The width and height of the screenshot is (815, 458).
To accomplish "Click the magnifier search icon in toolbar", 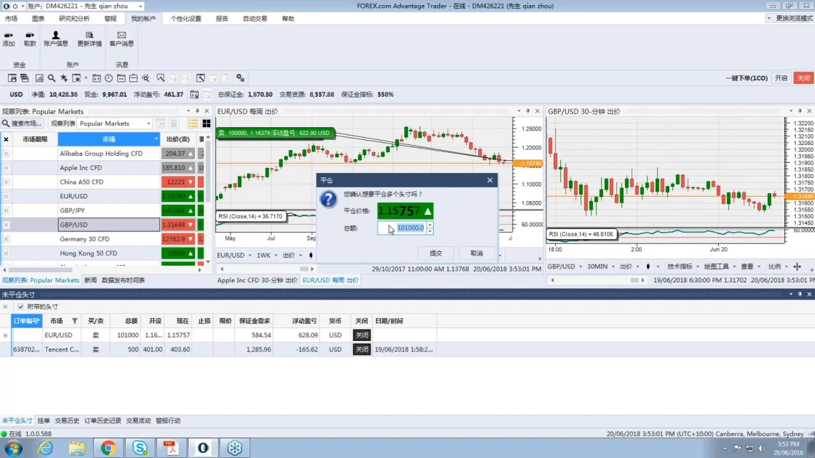I will pyautogui.click(x=52, y=78).
